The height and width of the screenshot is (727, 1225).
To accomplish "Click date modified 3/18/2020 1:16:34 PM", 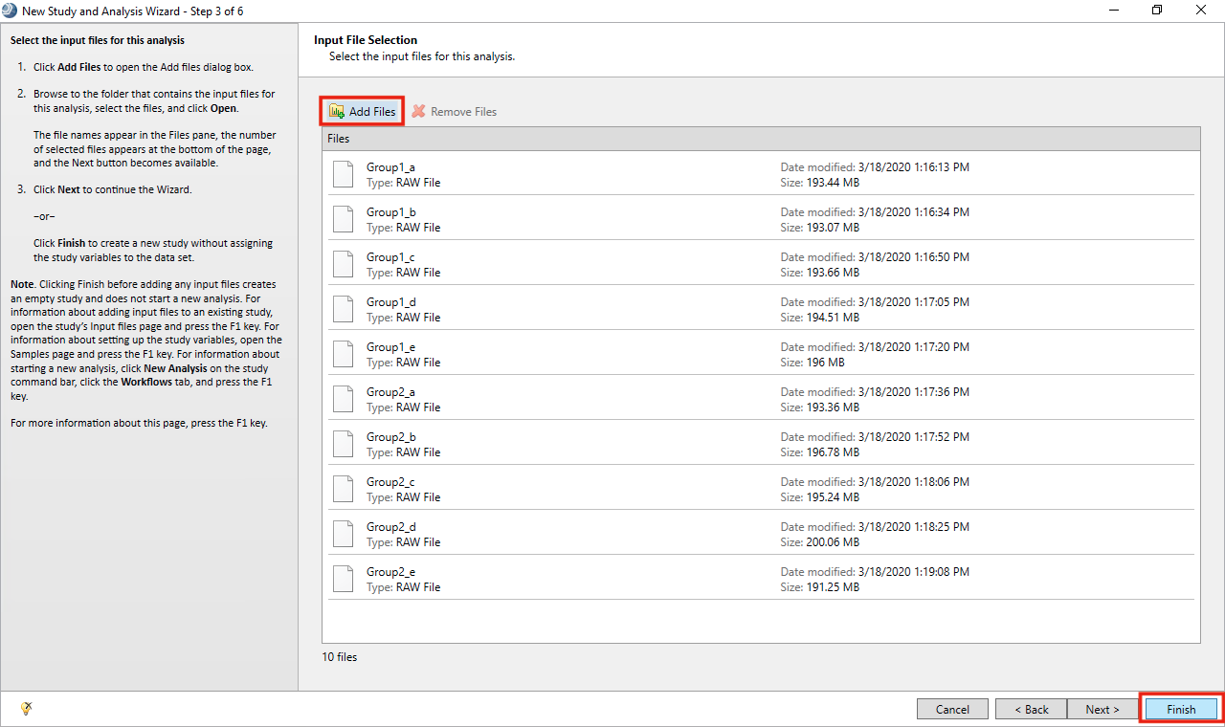I will [914, 212].
